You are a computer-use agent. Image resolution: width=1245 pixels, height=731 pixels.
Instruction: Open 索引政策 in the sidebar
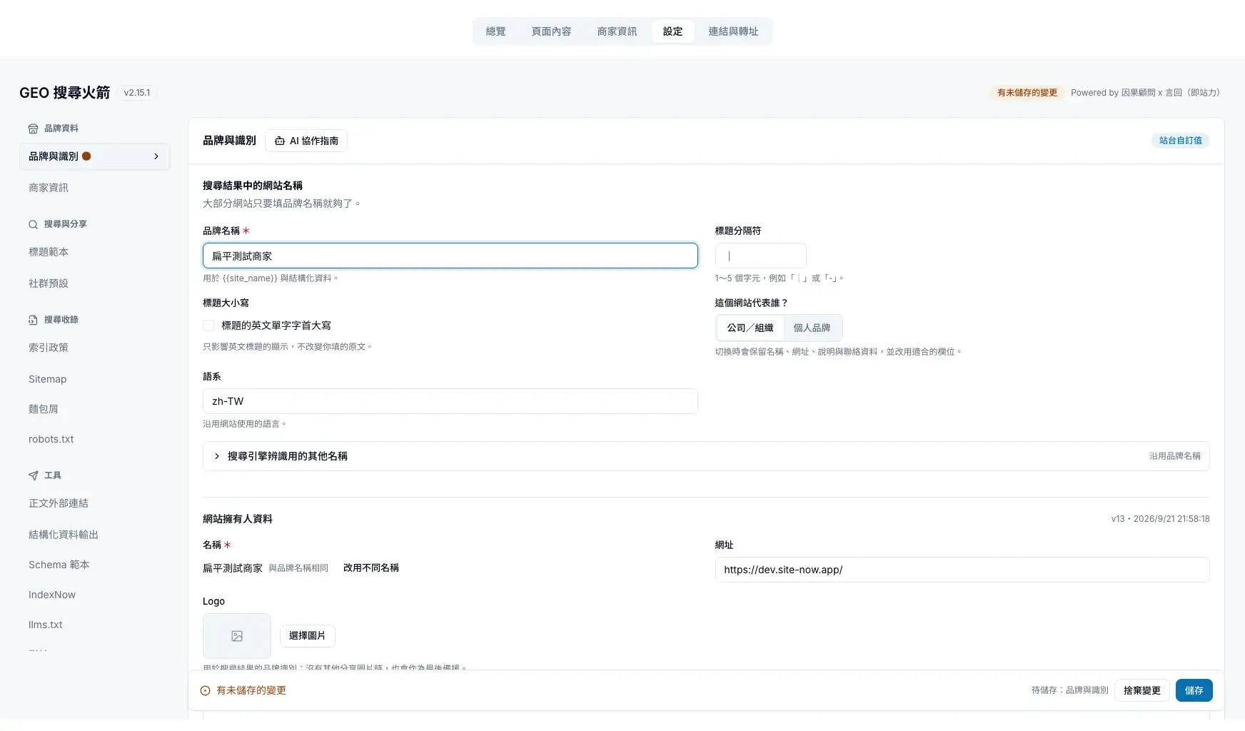tap(95, 348)
